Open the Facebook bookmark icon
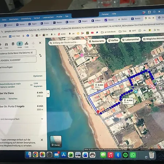The height and width of the screenshot is (164, 164). click(x=28, y=36)
